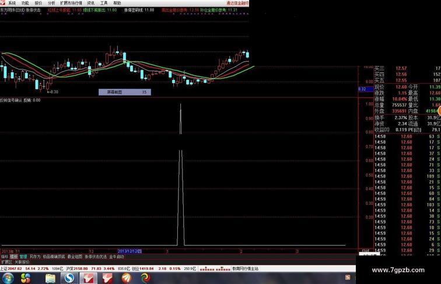The image size is (441, 284).
Task: Open the orange round taskbar app
Action: (127, 278)
